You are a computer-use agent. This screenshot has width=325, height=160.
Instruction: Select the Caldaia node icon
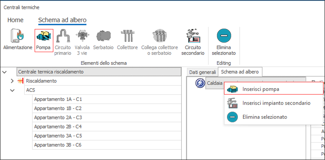pos(200,83)
